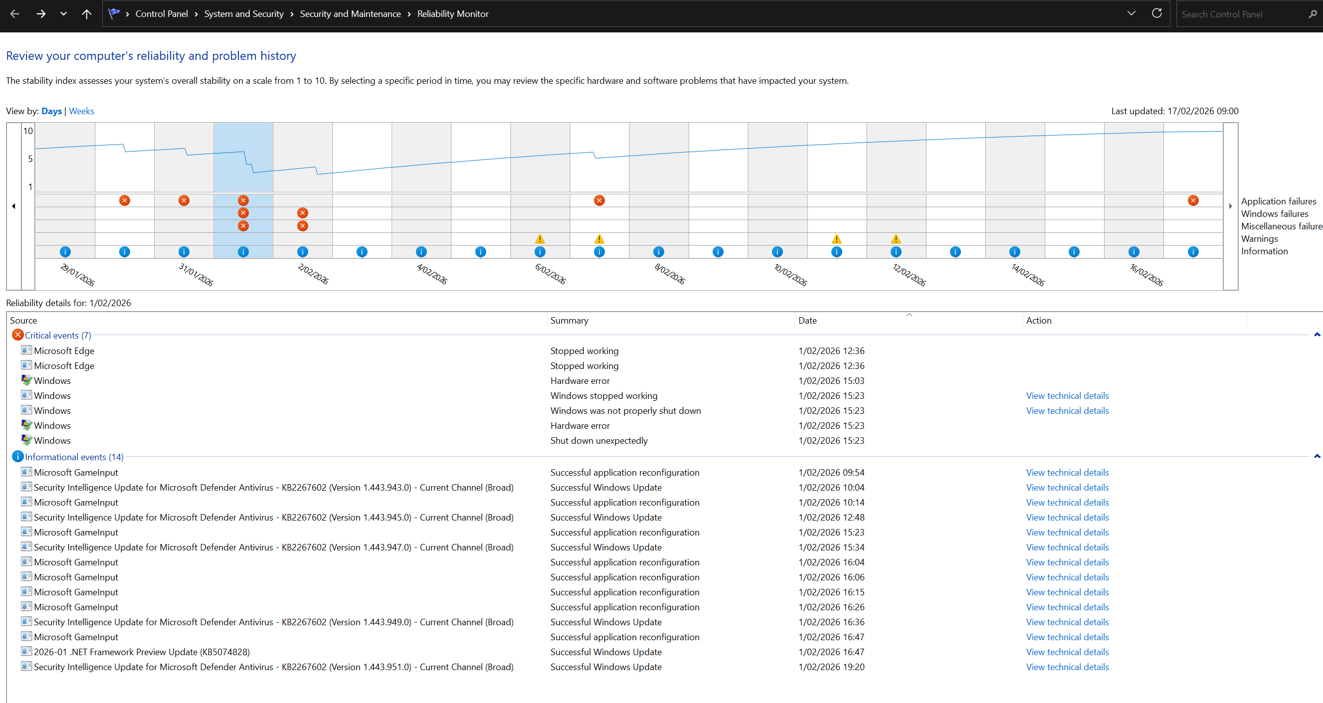Open the recent locations dropdown arrow

coord(63,14)
